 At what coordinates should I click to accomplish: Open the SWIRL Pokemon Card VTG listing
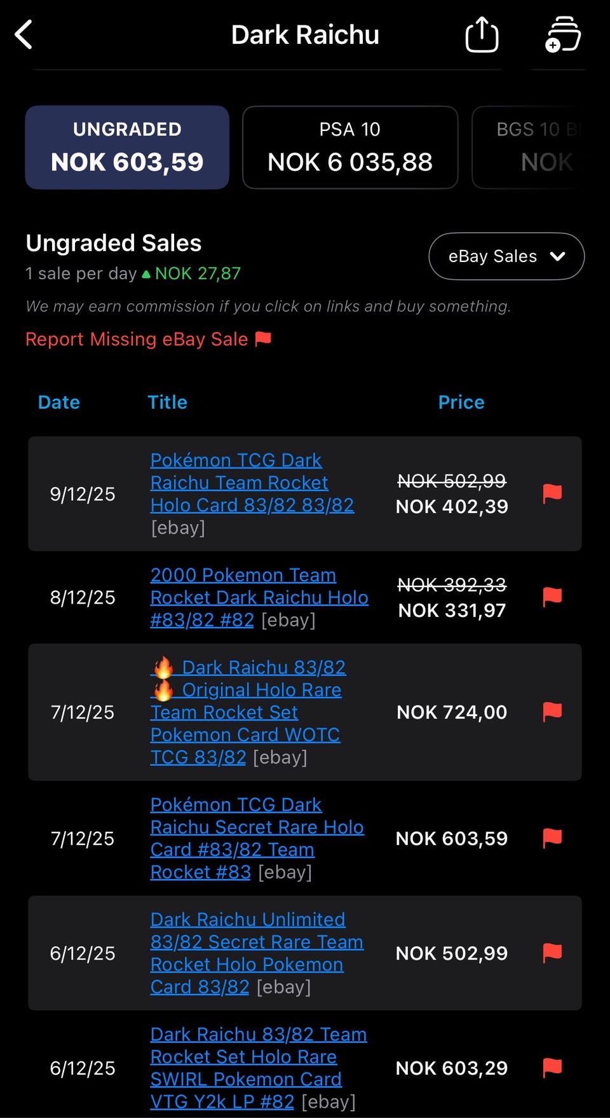(245, 1079)
